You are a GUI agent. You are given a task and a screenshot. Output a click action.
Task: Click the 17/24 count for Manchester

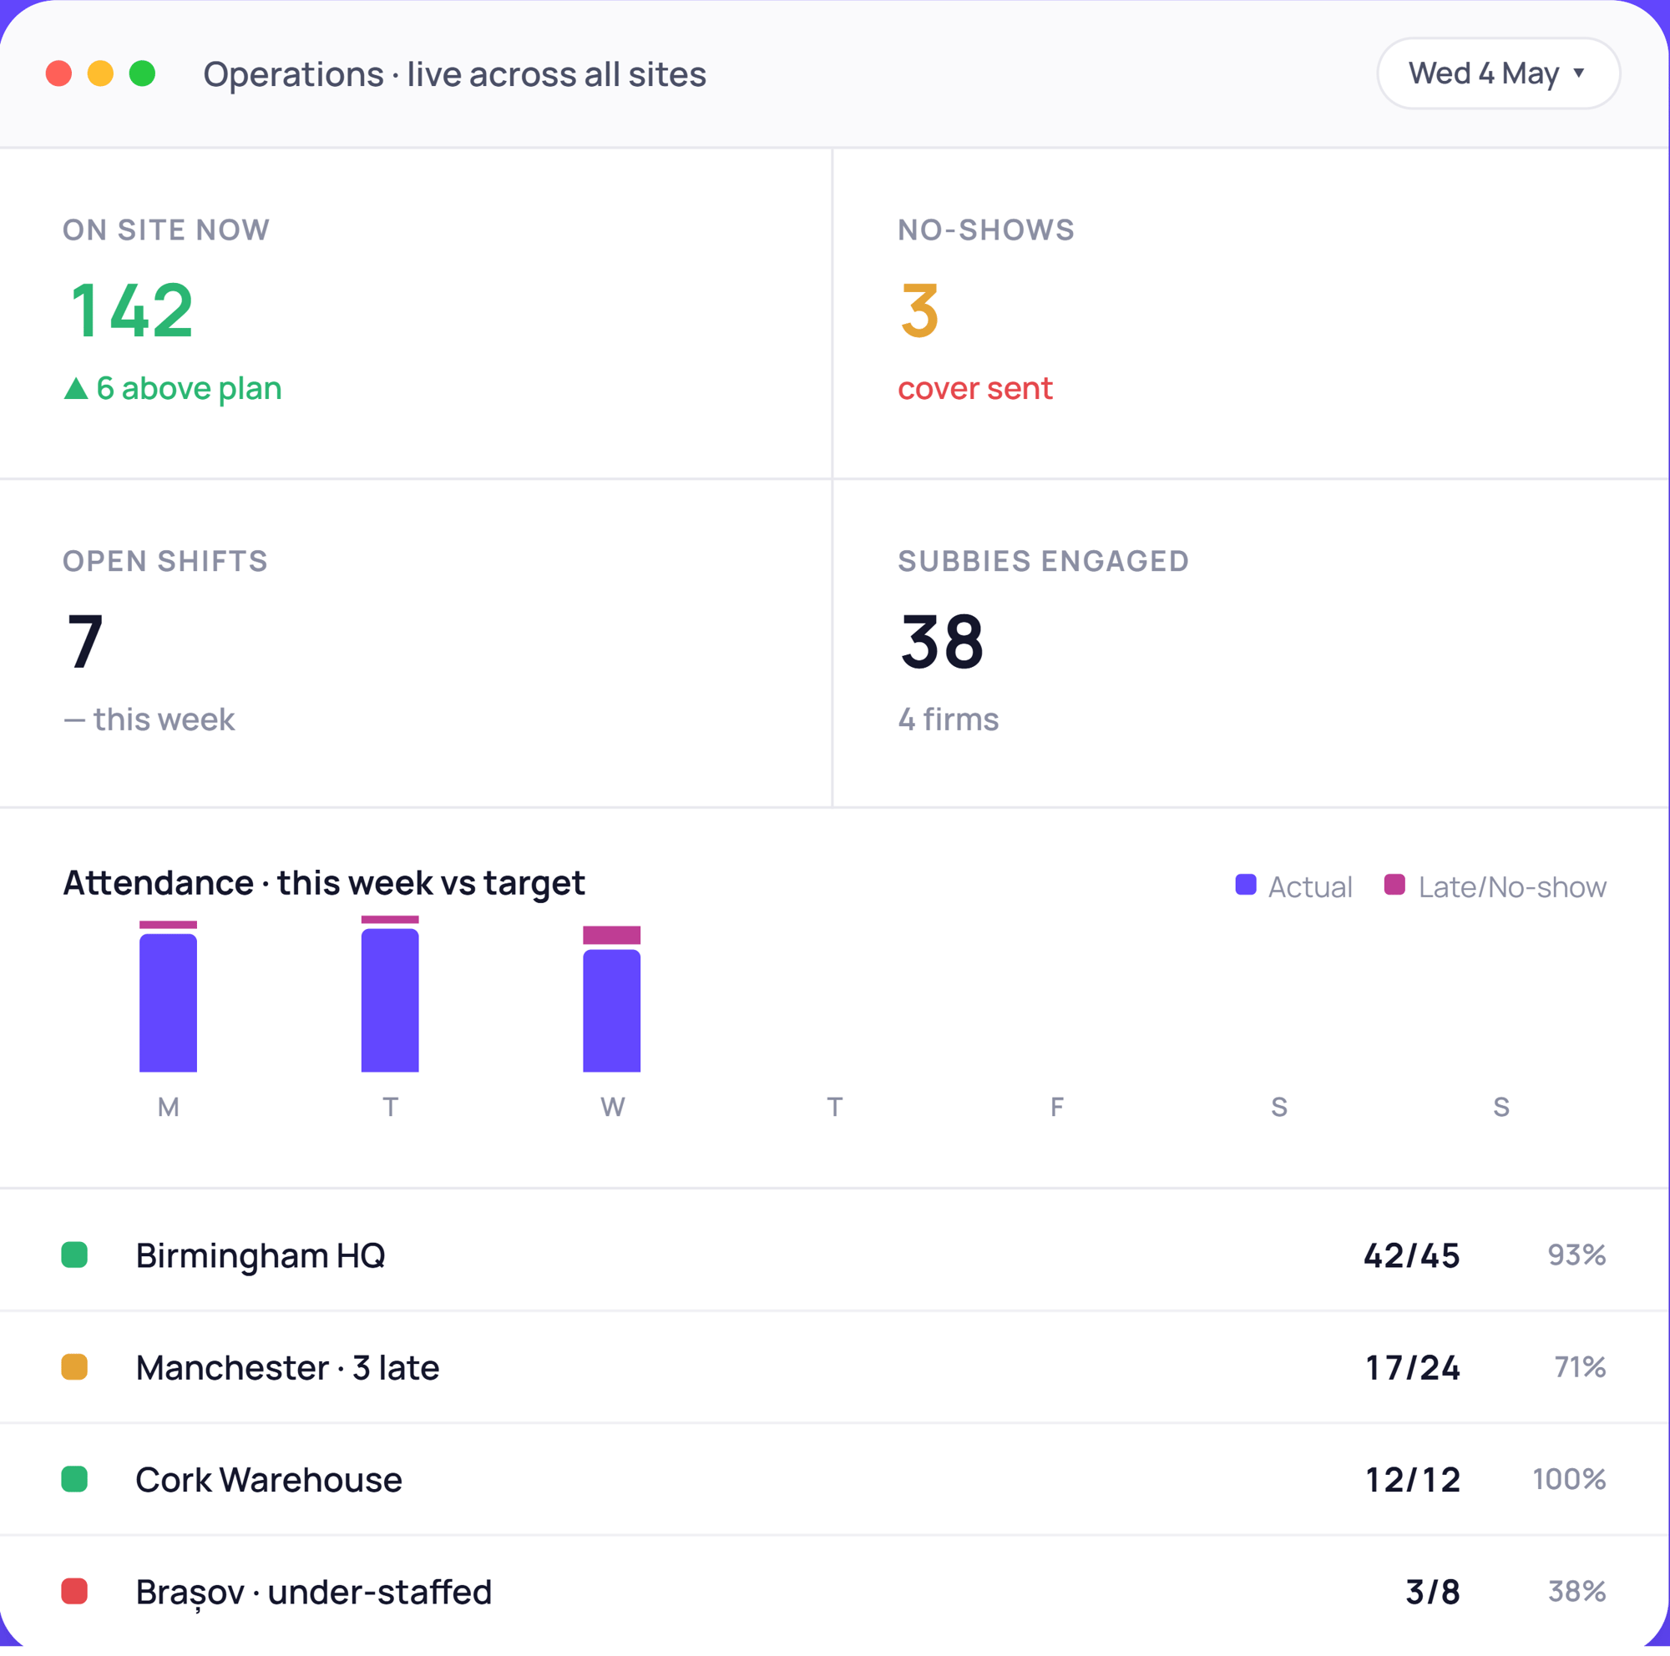[x=1413, y=1367]
